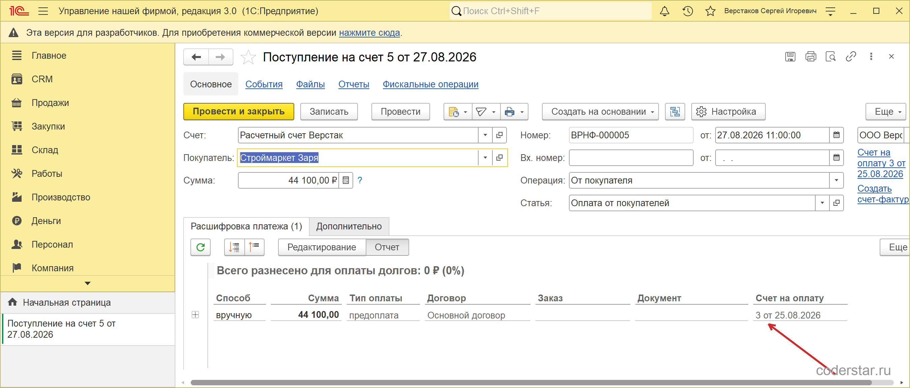
Task: Open Еще dropdown in main toolbar
Action: [886, 112]
